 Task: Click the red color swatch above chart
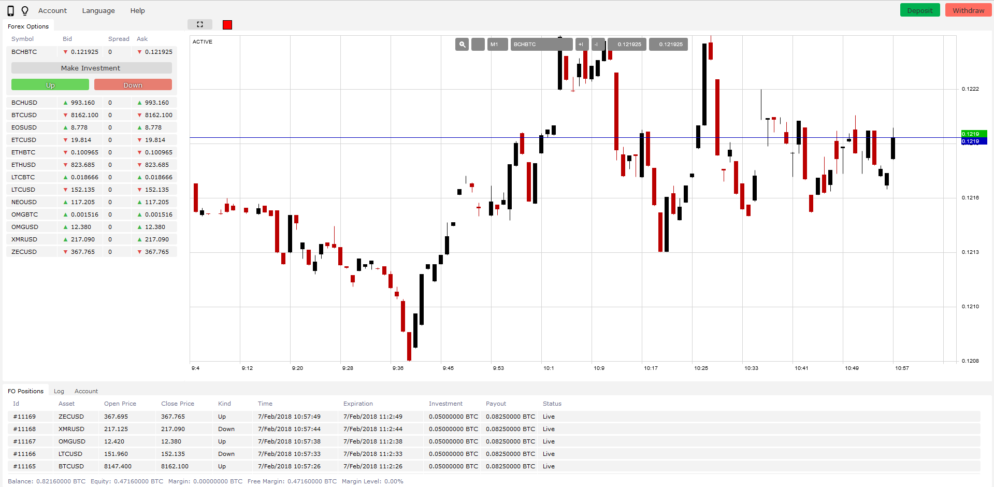pos(227,25)
